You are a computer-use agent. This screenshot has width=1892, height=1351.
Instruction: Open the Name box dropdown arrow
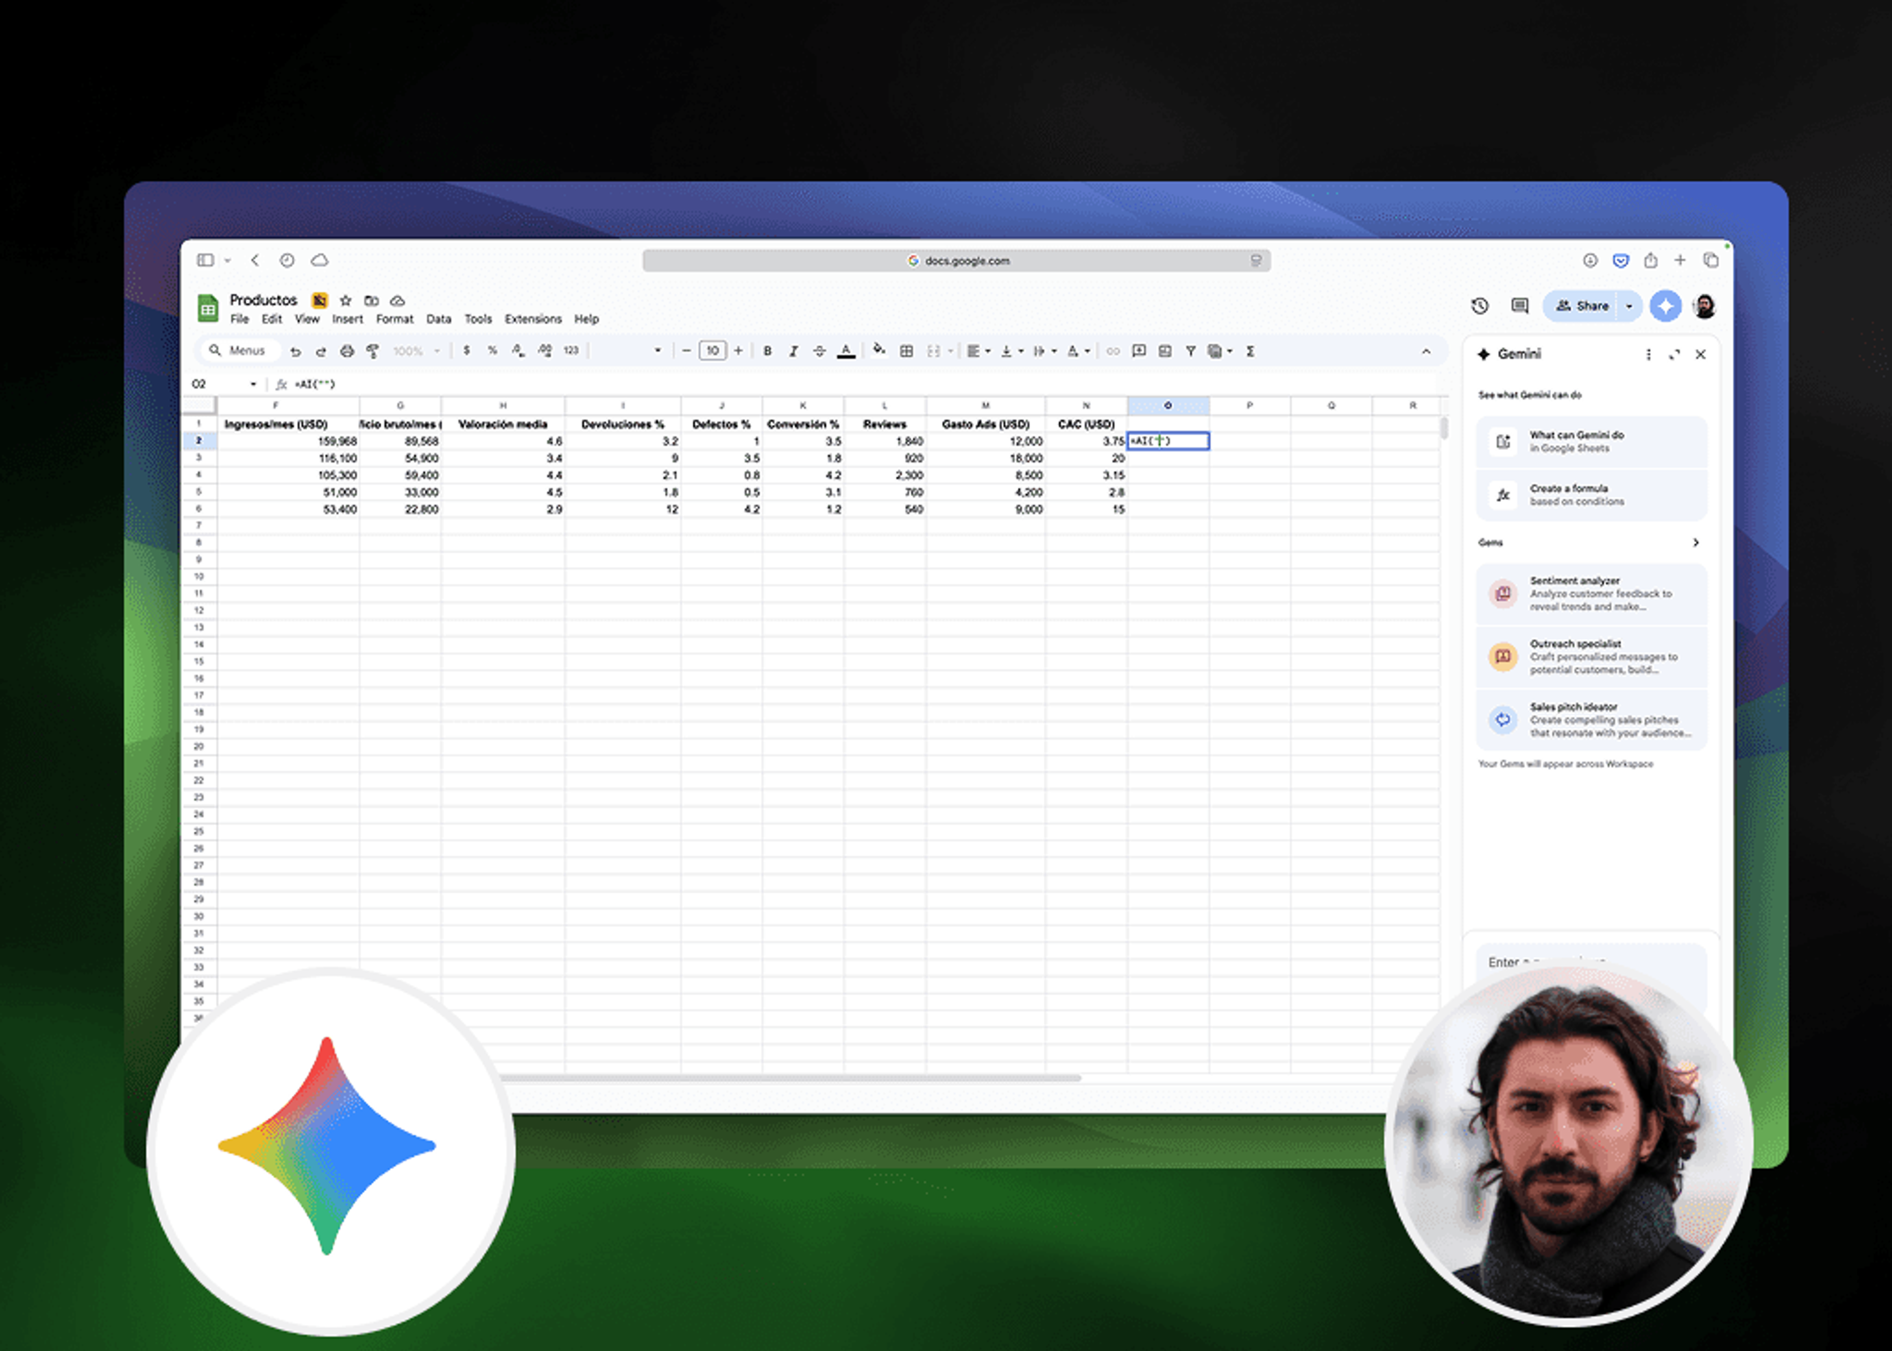click(x=253, y=384)
